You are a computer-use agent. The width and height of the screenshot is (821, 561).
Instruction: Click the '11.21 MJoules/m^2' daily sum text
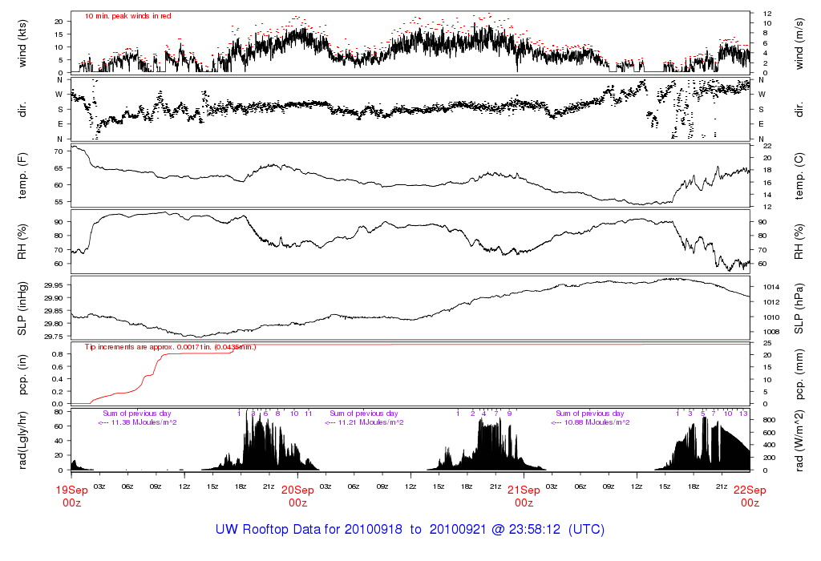[x=370, y=422]
